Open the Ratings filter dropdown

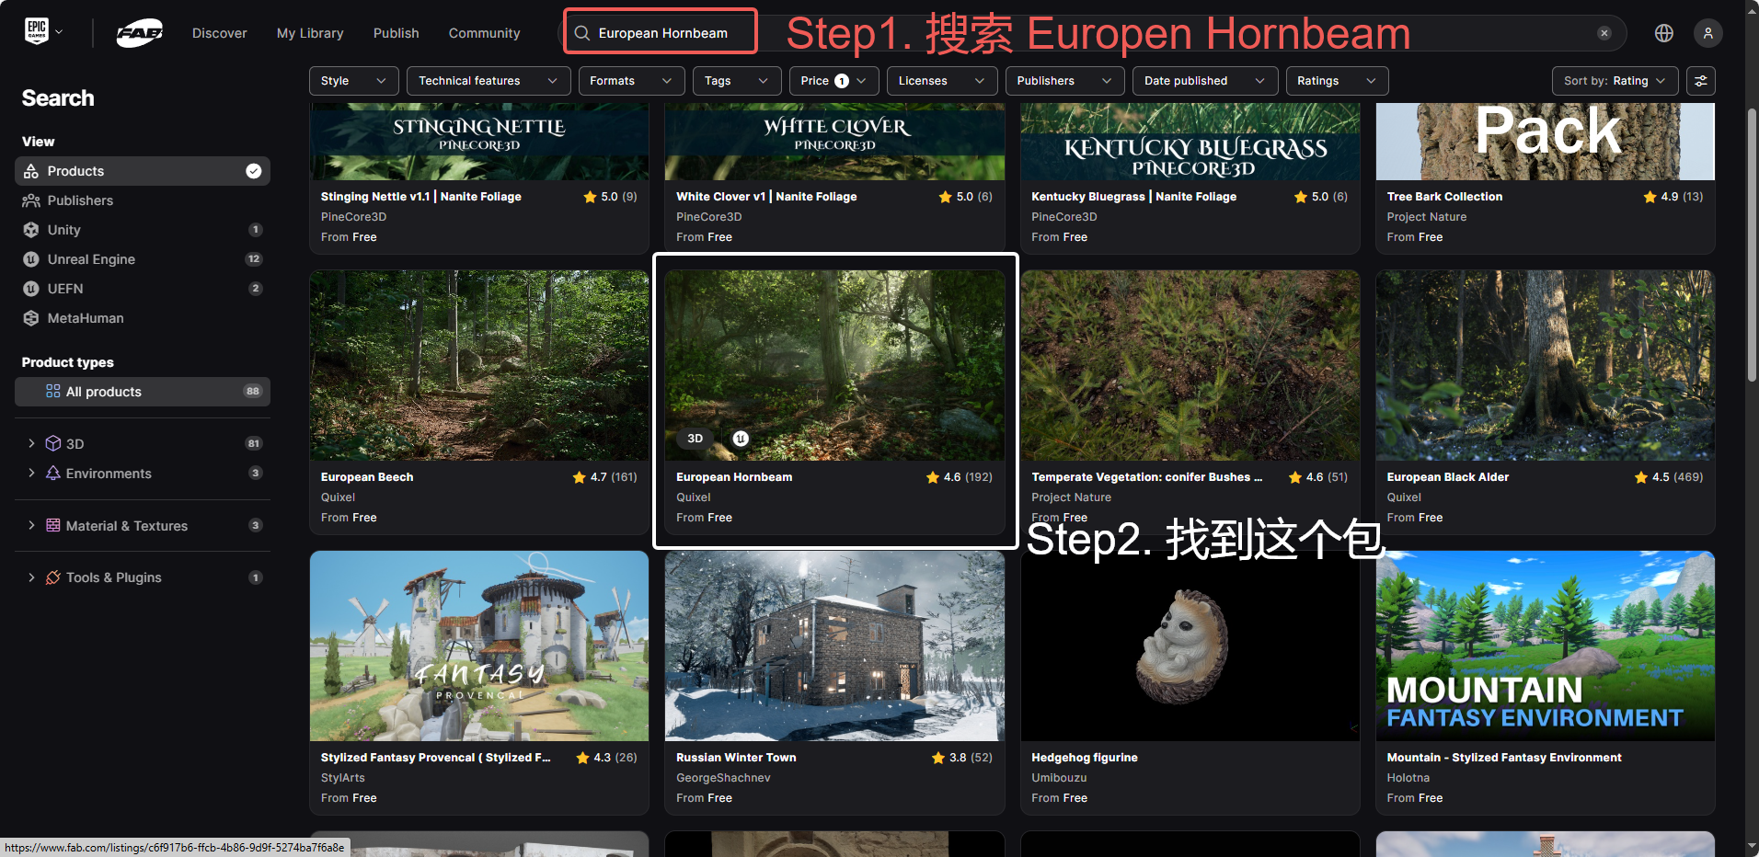(x=1337, y=81)
